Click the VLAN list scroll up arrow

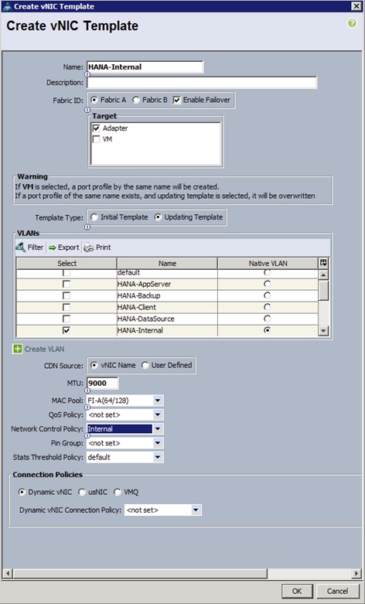coord(323,275)
